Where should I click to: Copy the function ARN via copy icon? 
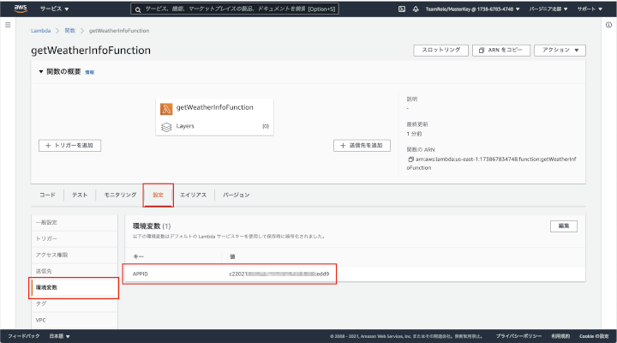point(410,159)
